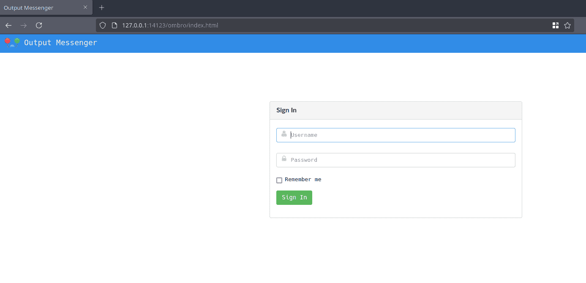Click the grid icon in address bar
Viewport: 586px width, 283px height.
point(556,25)
